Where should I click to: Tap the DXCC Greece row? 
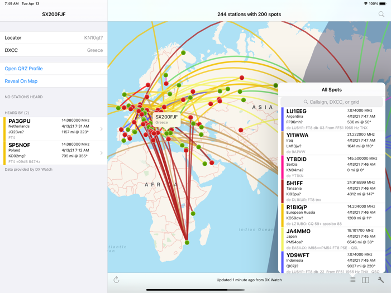(x=54, y=50)
